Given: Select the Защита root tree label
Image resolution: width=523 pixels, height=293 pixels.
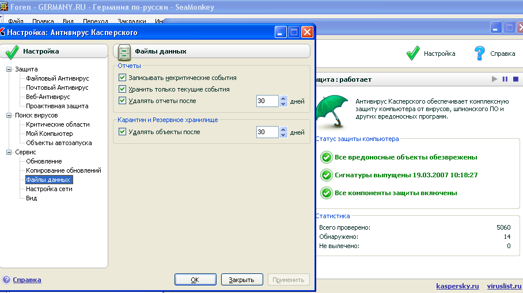Looking at the screenshot, I should (x=26, y=69).
